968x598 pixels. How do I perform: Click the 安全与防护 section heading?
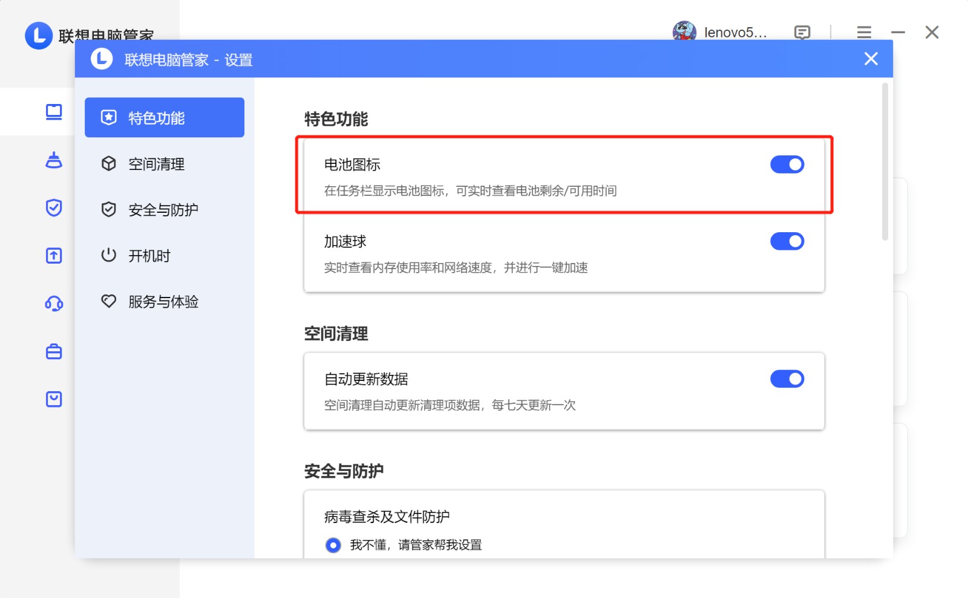tap(344, 471)
